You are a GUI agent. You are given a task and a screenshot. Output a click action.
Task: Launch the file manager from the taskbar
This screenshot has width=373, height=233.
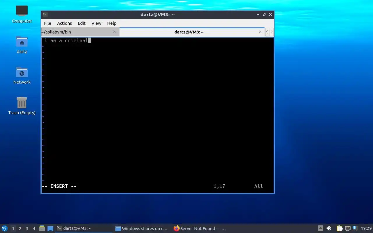(x=42, y=228)
